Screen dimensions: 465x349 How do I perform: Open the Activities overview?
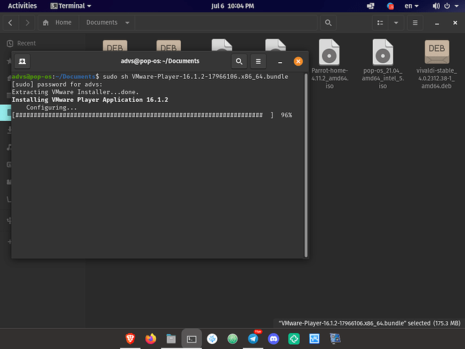point(22,6)
